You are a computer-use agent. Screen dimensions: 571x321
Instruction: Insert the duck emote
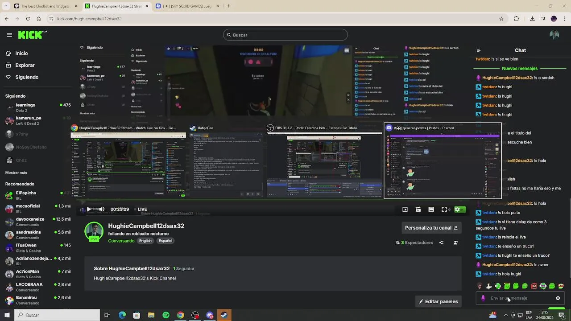tap(488, 286)
